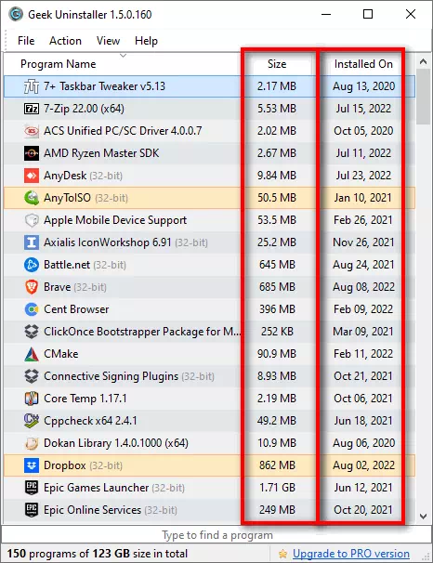The width and height of the screenshot is (433, 563).
Task: Select AMD Ryzen Master SDK name
Action: (x=101, y=153)
